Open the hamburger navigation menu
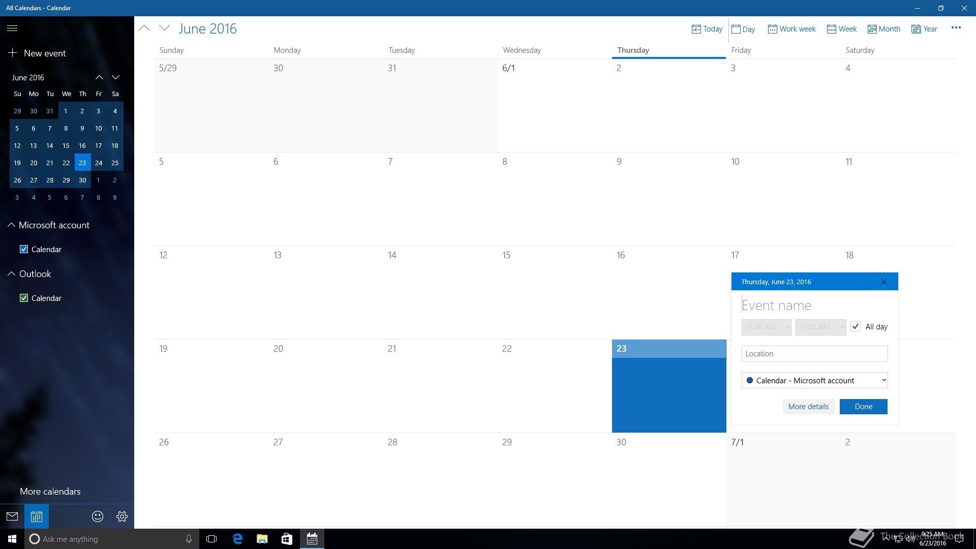976x549 pixels. (12, 28)
